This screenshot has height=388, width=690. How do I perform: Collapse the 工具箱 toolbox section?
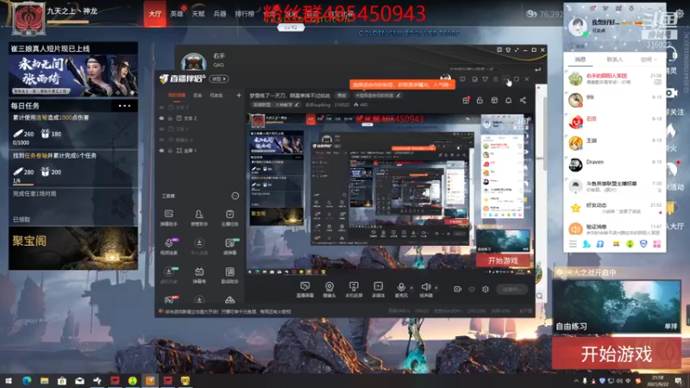(235, 196)
